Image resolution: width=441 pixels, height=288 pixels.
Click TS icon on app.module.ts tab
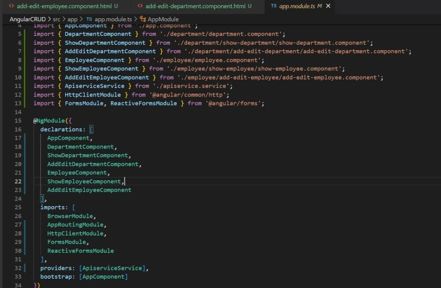point(273,6)
